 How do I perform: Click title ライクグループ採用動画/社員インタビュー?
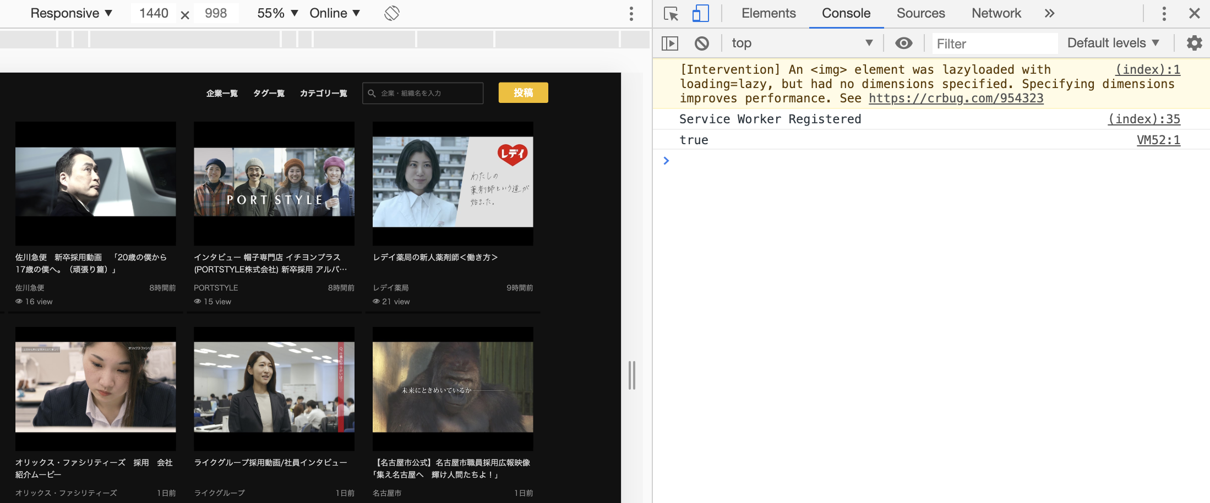270,463
